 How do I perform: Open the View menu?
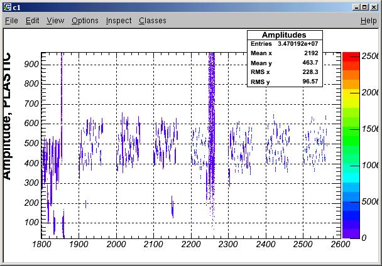click(x=55, y=21)
